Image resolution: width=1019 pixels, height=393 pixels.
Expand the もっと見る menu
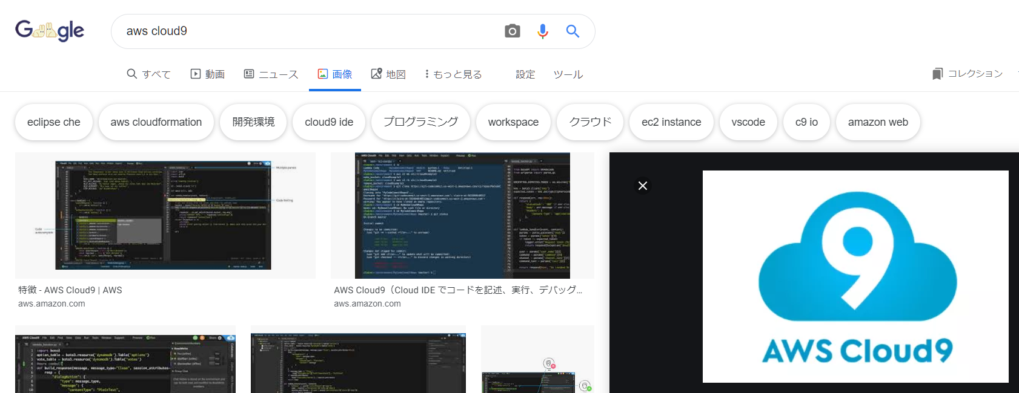click(453, 74)
